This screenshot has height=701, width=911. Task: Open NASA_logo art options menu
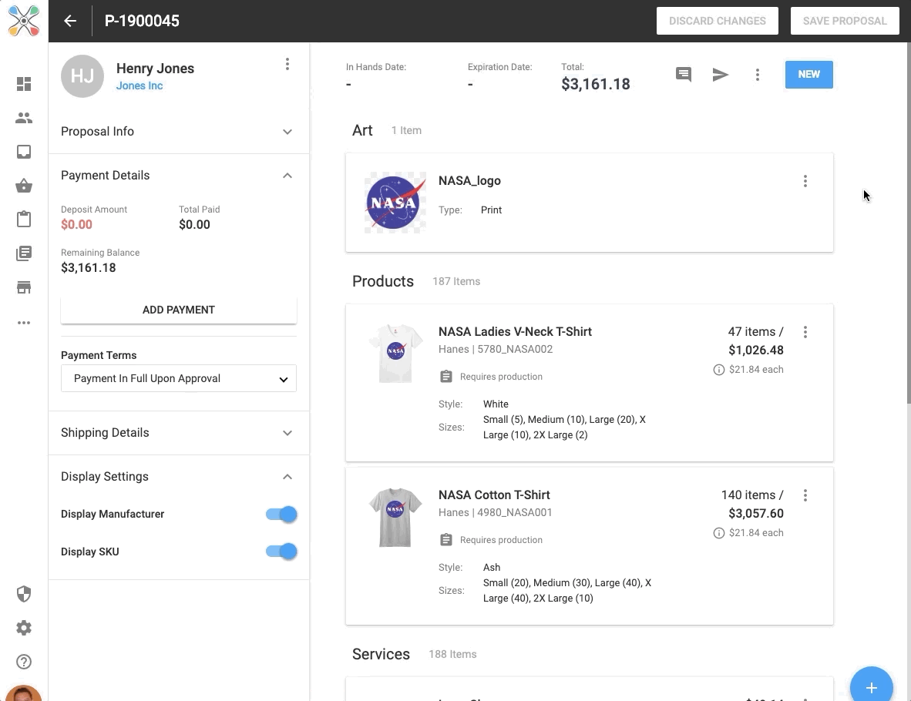coord(805,181)
